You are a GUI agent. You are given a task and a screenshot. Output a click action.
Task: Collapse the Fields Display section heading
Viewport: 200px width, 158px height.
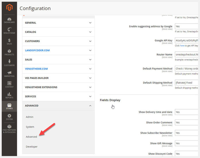pos(110,100)
